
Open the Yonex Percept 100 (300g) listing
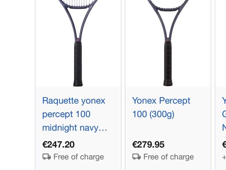[x=161, y=107]
